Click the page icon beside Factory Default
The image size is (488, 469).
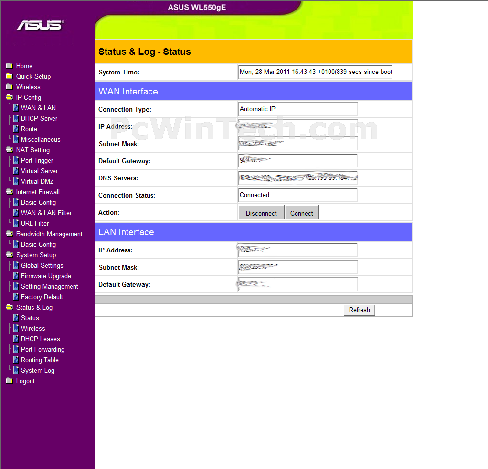coord(16,297)
